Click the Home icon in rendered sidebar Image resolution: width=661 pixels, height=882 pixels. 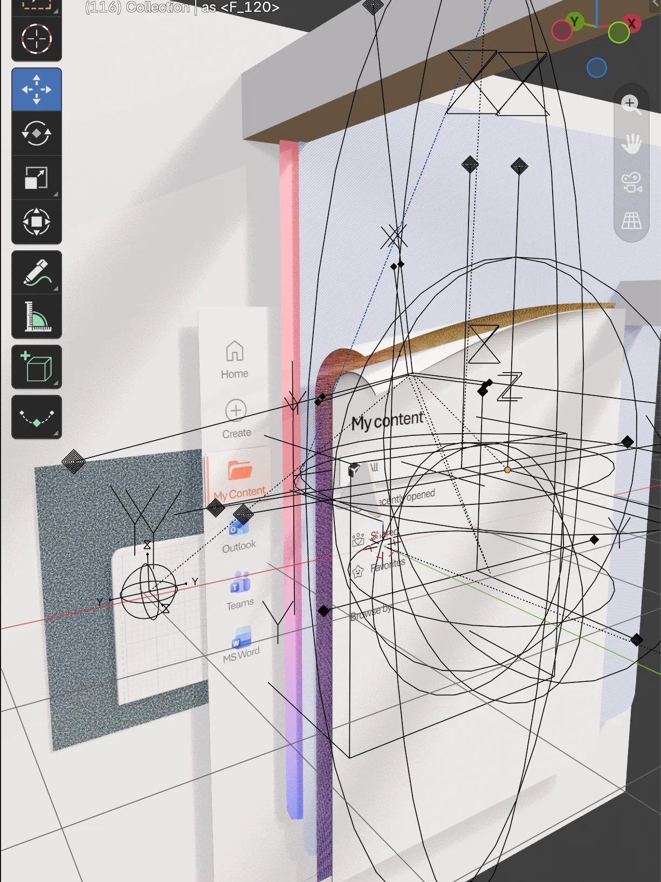(x=235, y=351)
